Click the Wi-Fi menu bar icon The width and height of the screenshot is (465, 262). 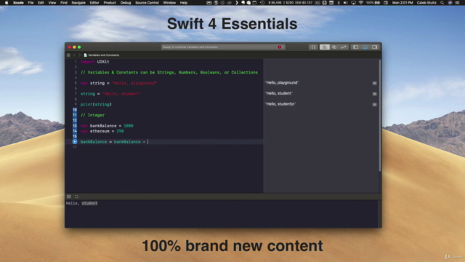point(361,3)
